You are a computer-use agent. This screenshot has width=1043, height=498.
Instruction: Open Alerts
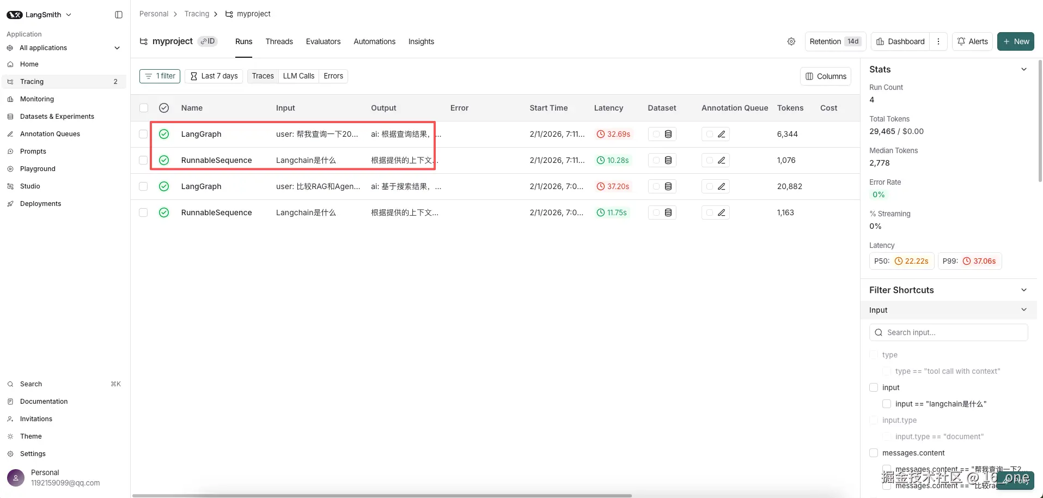coord(972,41)
